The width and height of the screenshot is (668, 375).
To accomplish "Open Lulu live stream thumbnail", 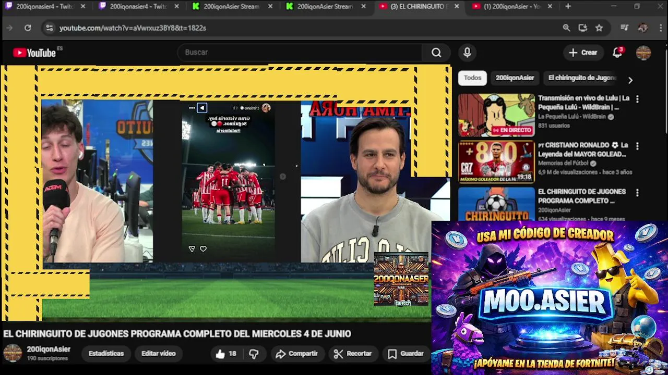I will [496, 115].
